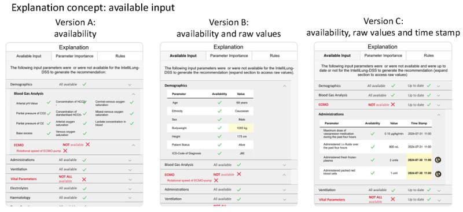Collapse the Blood Gas Analysis section in Version A
This screenshot has height=212, width=463.
click(134, 94)
